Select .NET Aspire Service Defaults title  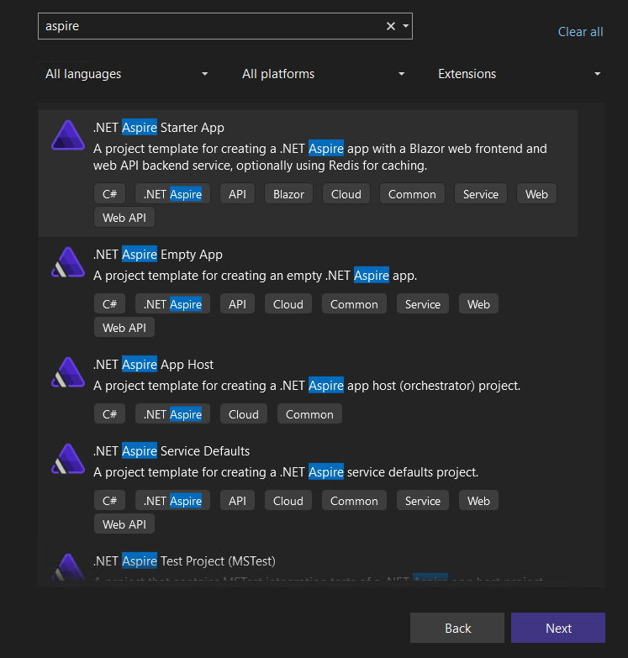pos(172,450)
